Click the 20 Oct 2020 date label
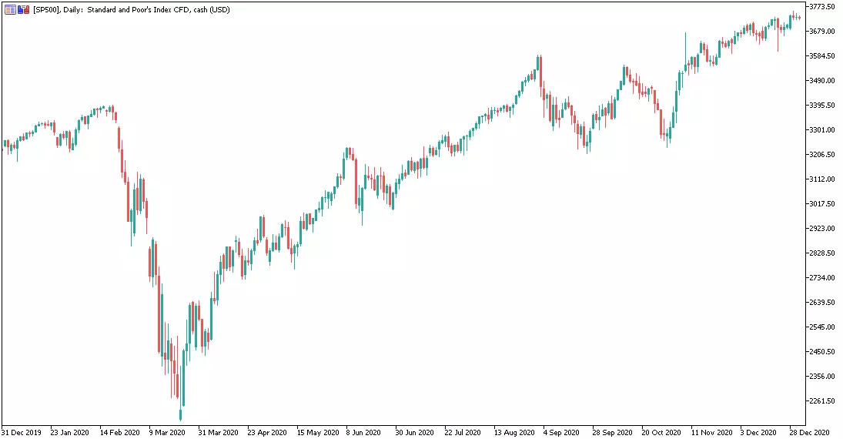The image size is (843, 439). [x=661, y=433]
